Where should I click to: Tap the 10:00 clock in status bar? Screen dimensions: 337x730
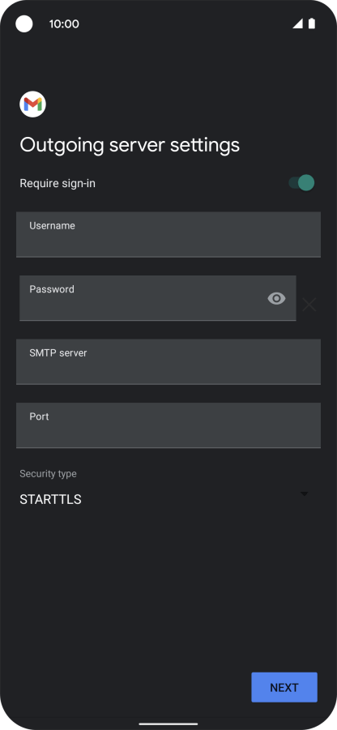point(64,24)
